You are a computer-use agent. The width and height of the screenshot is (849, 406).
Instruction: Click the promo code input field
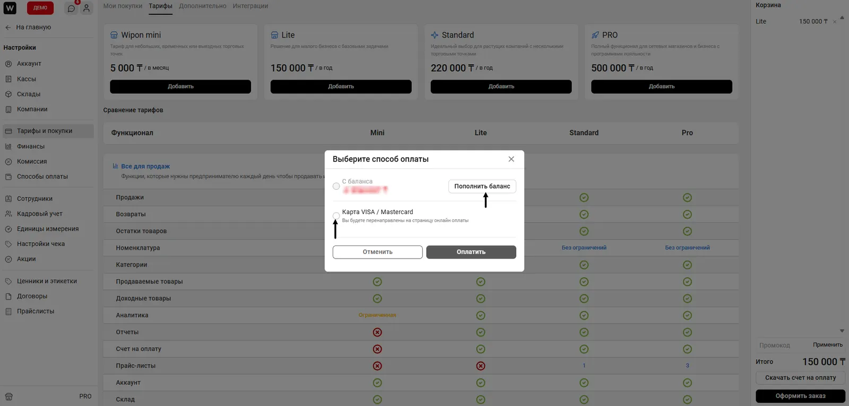click(x=781, y=345)
